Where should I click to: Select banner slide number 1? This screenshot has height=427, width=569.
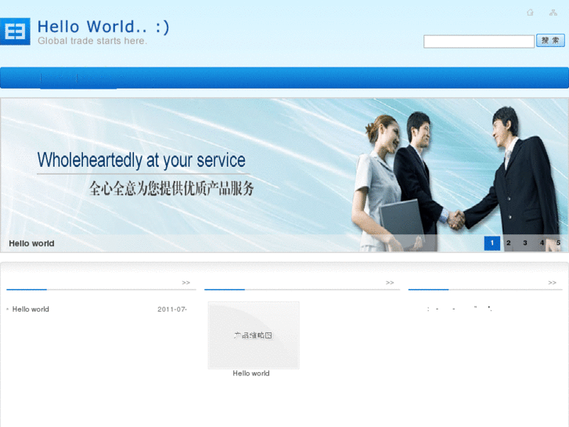pos(492,243)
